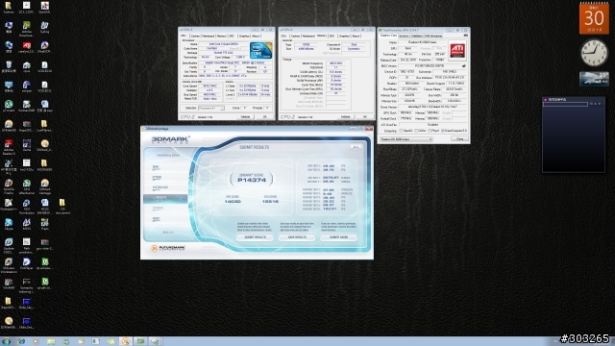Image resolution: width=615 pixels, height=346 pixels.
Task: Click the BIOS save icon in GPU-Z
Action: (464, 66)
